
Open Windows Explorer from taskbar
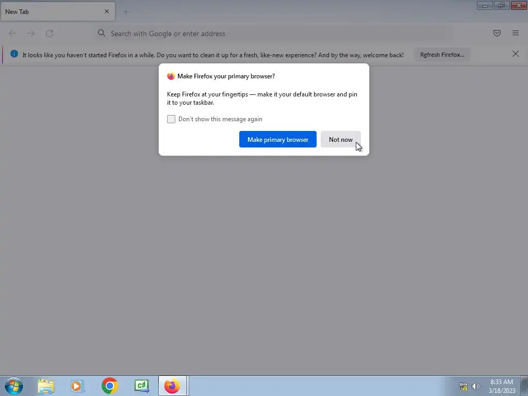coord(46,386)
